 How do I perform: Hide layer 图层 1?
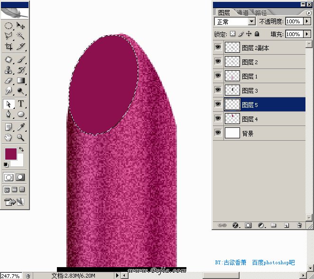click(218, 76)
